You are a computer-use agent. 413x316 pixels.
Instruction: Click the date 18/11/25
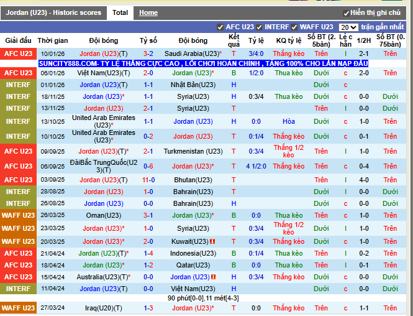click(53, 97)
